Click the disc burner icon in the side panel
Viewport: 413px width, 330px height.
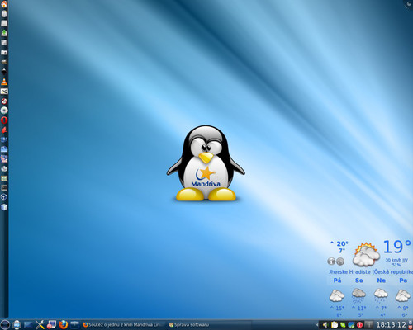[4, 111]
